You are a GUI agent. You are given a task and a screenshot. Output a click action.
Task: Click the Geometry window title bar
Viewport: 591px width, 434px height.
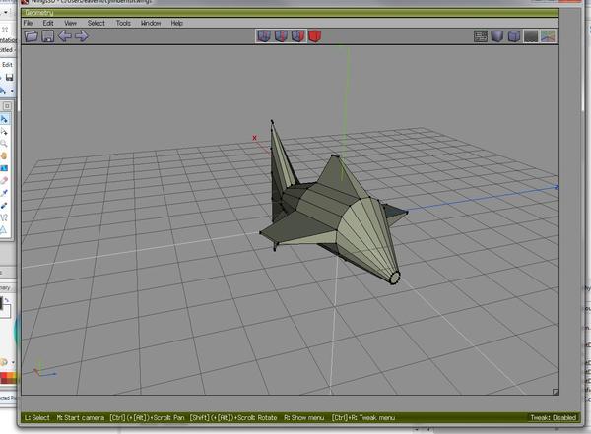(x=290, y=13)
